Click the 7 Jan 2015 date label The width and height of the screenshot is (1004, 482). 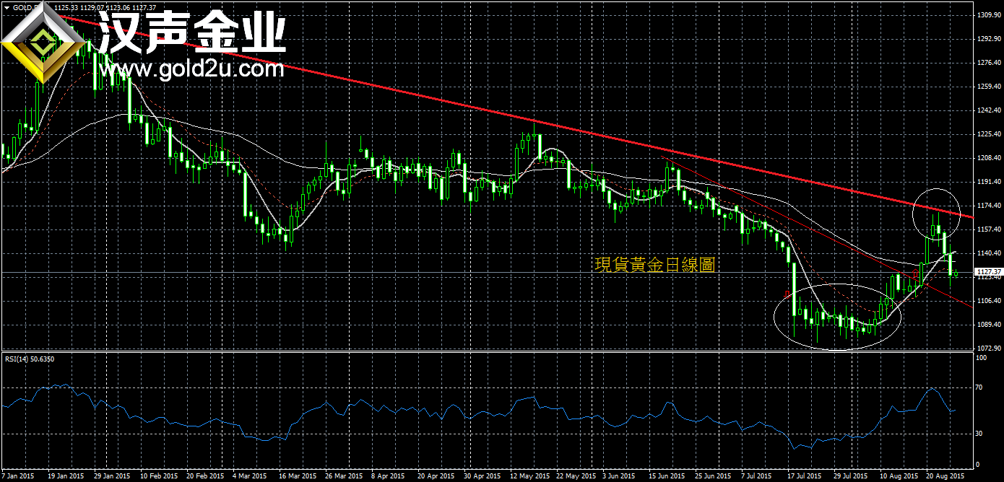point(17,476)
